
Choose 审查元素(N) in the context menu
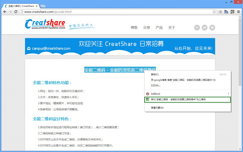pyautogui.click(x=188, y=108)
